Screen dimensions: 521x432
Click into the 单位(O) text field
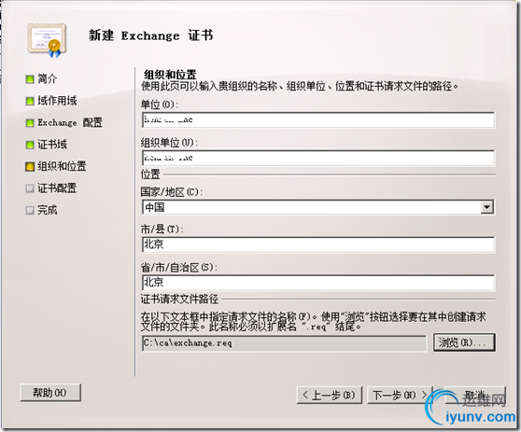(x=318, y=119)
